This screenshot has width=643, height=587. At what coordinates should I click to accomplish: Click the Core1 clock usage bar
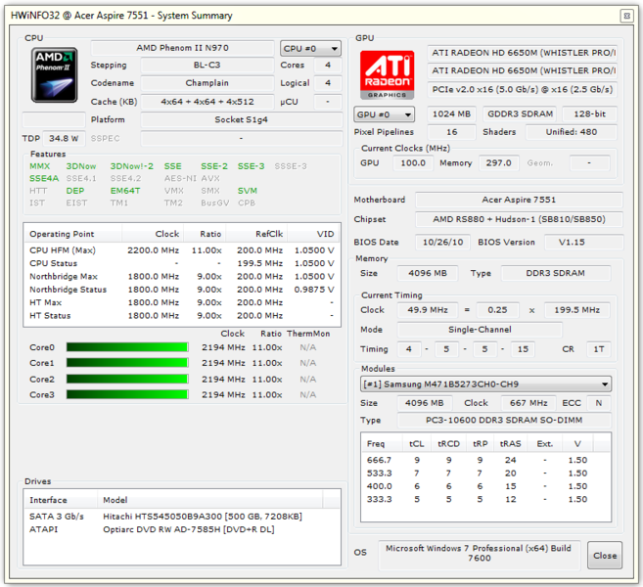[x=127, y=363]
